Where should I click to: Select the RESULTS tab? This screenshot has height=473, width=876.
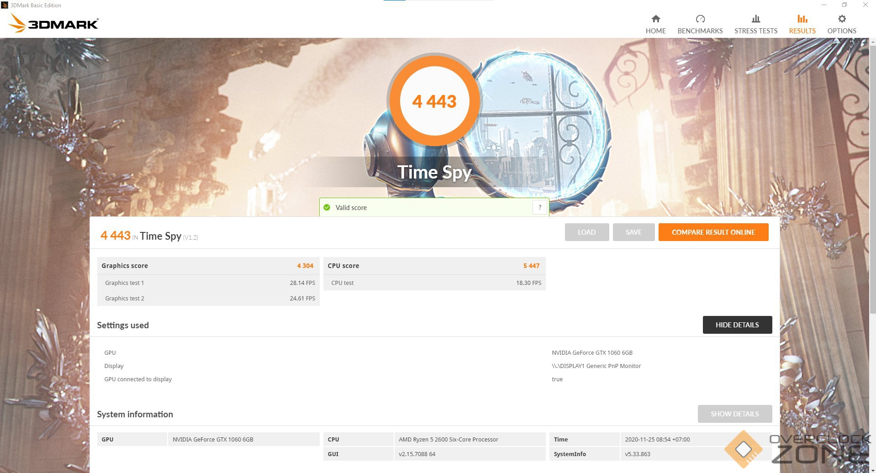[x=802, y=24]
